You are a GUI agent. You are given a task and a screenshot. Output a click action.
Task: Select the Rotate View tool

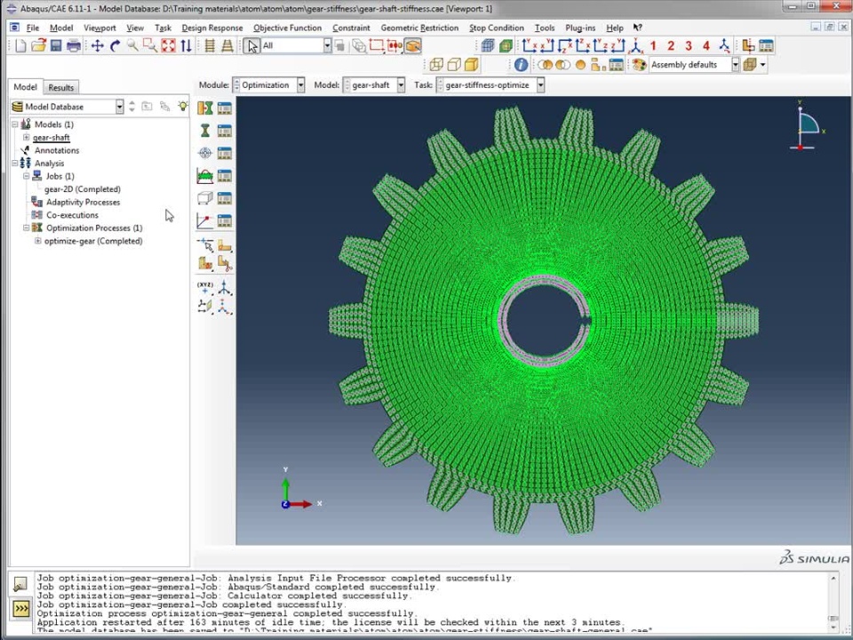pos(115,45)
